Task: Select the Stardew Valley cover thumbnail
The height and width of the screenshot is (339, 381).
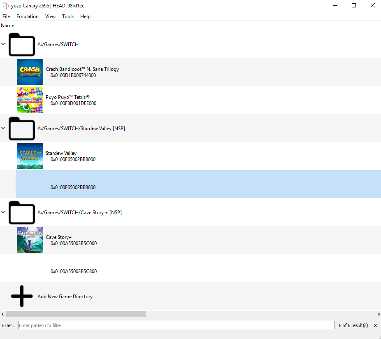Action: [30, 156]
